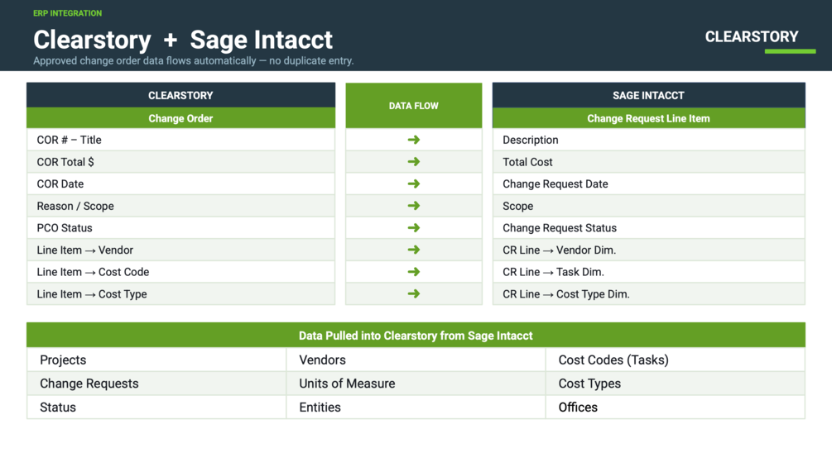832x467 pixels.
Task: Click the arrow in the Line Item Cost Code row
Action: tap(414, 272)
